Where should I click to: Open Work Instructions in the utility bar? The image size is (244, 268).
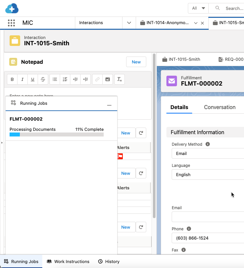click(x=68, y=261)
